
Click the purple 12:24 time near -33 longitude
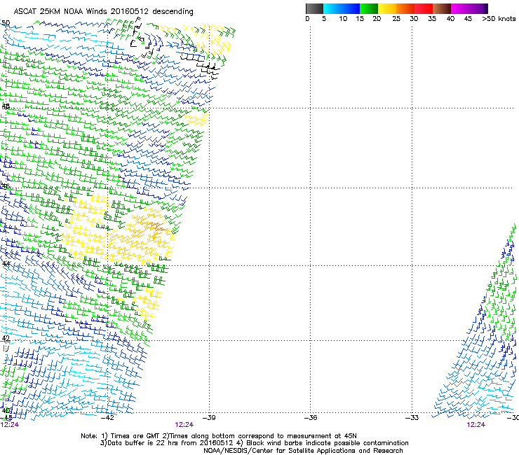tap(476, 425)
